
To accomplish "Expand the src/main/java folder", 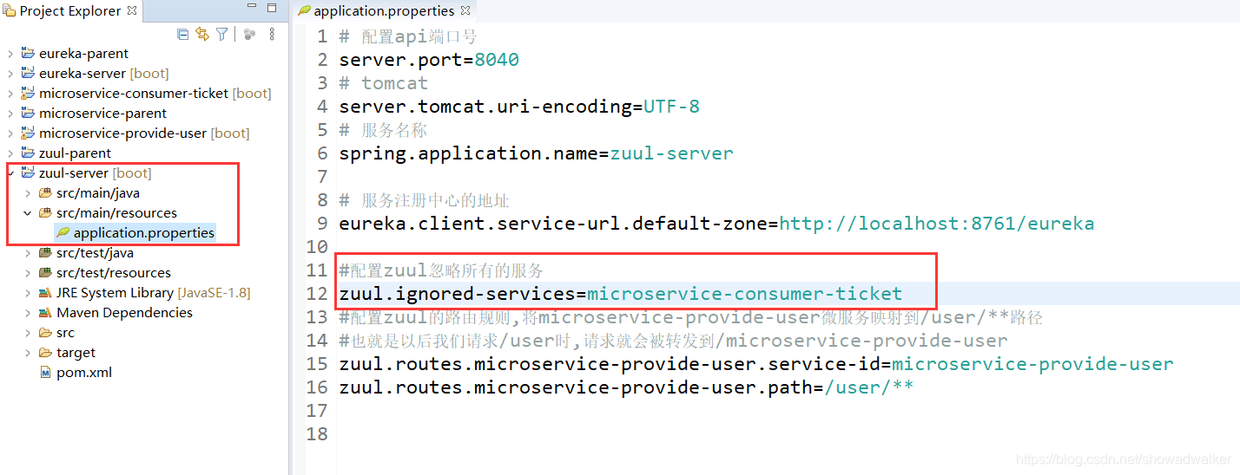I will tap(28, 192).
